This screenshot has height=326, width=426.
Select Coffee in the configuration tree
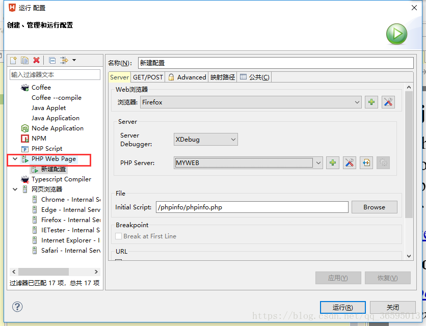(41, 88)
